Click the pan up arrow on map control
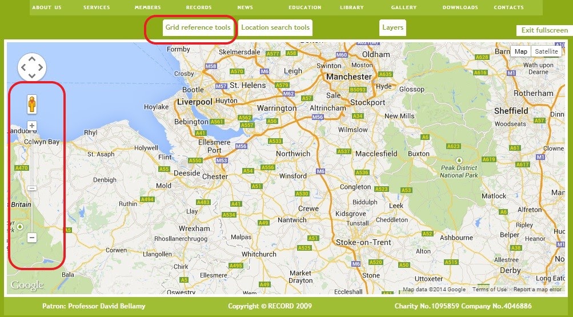The width and height of the screenshot is (573, 317). (32, 59)
